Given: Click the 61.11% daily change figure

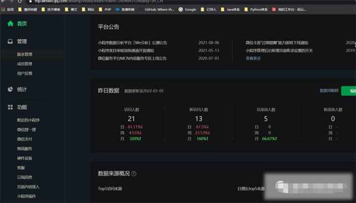Looking at the screenshot, I should coord(135,127).
